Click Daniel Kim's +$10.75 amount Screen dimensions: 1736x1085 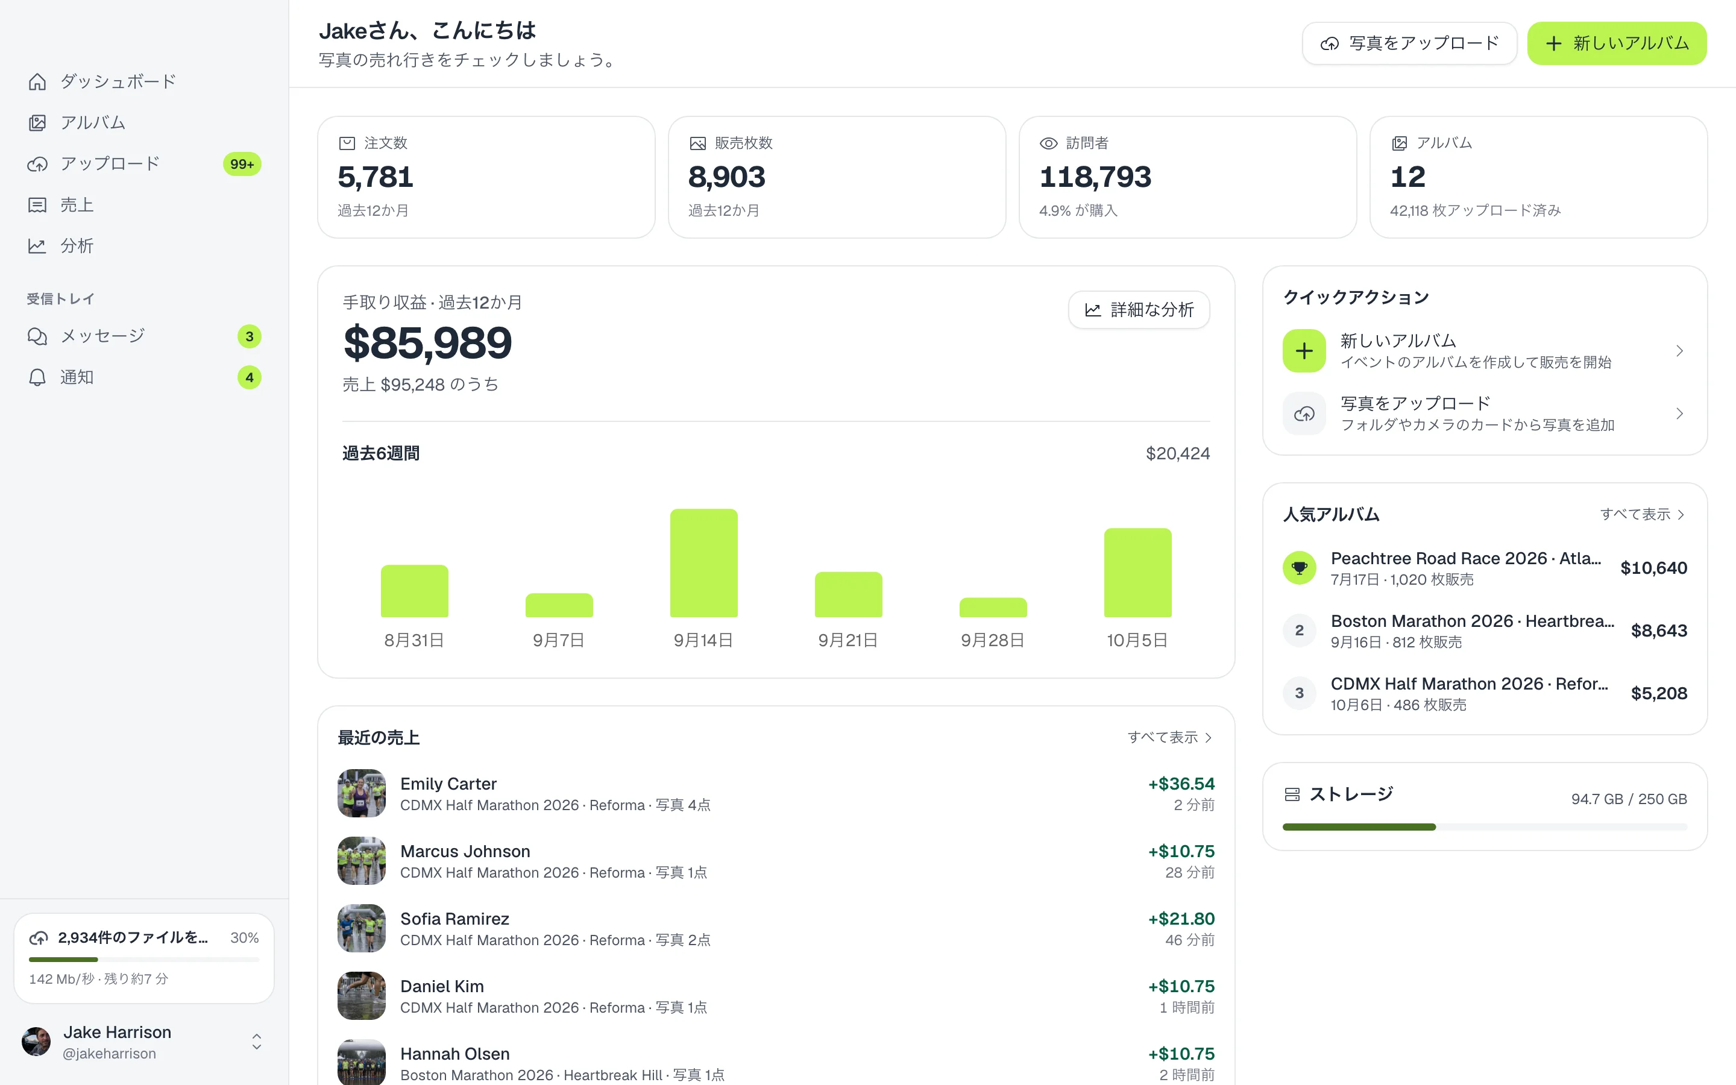tap(1181, 987)
